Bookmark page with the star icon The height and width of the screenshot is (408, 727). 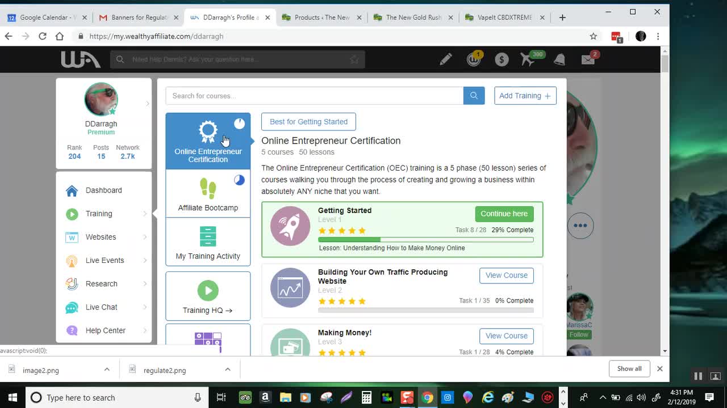[x=594, y=36]
